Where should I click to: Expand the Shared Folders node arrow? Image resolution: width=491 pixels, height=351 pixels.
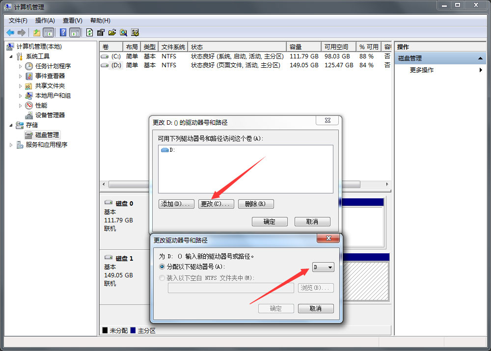(20, 86)
